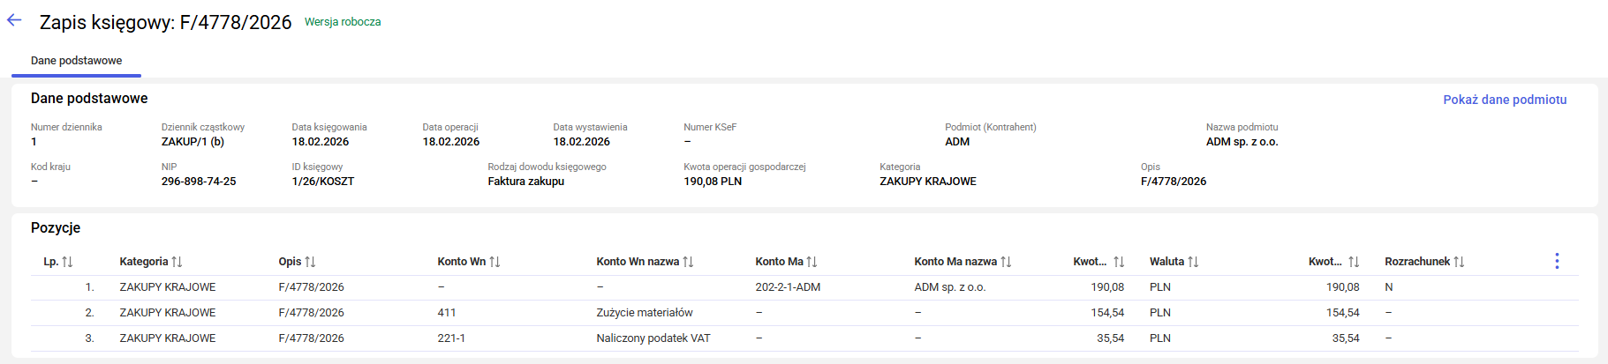Select row 3 Naliczony podatek VAT

(653, 338)
